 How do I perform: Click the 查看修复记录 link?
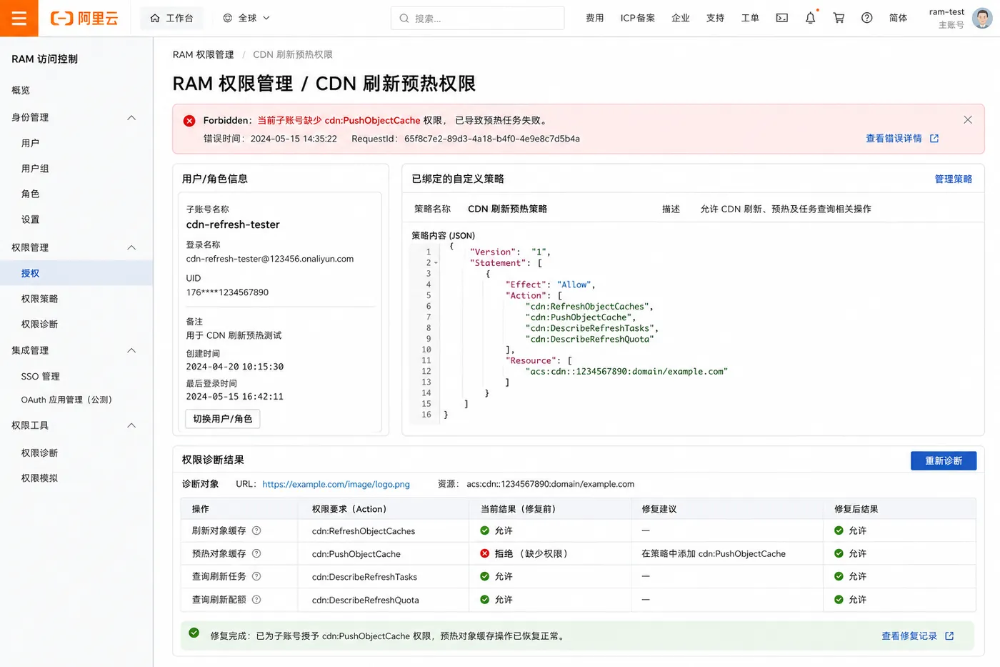[909, 636]
